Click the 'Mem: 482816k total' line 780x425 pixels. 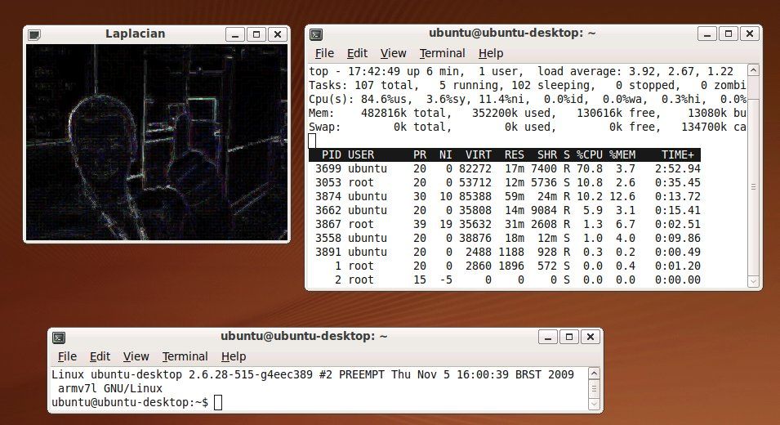point(528,114)
